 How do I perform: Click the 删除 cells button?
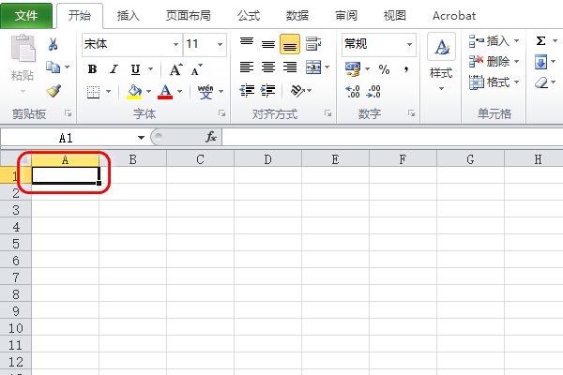pyautogui.click(x=494, y=62)
